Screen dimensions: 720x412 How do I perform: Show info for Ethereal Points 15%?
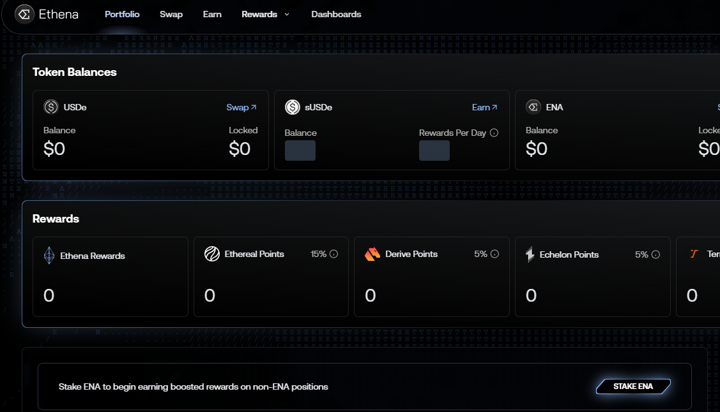334,254
